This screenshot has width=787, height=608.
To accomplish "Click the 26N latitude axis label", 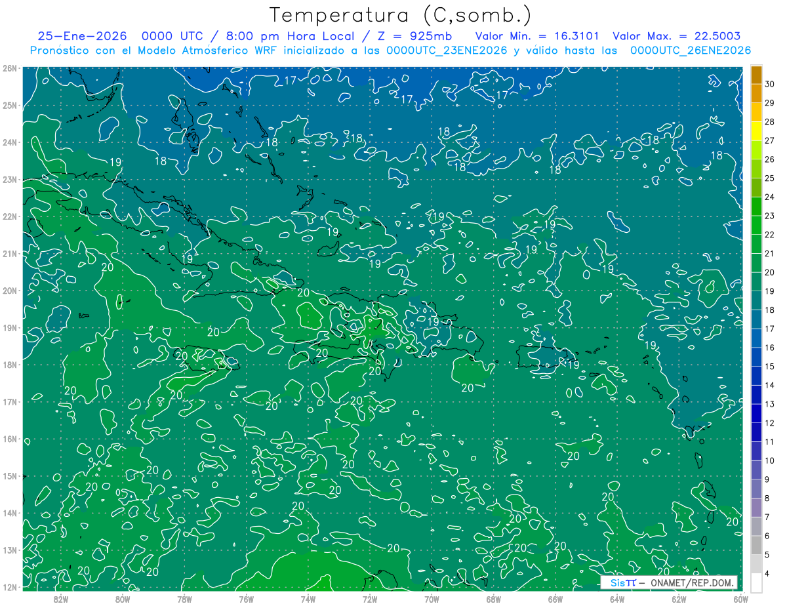I will point(9,68).
